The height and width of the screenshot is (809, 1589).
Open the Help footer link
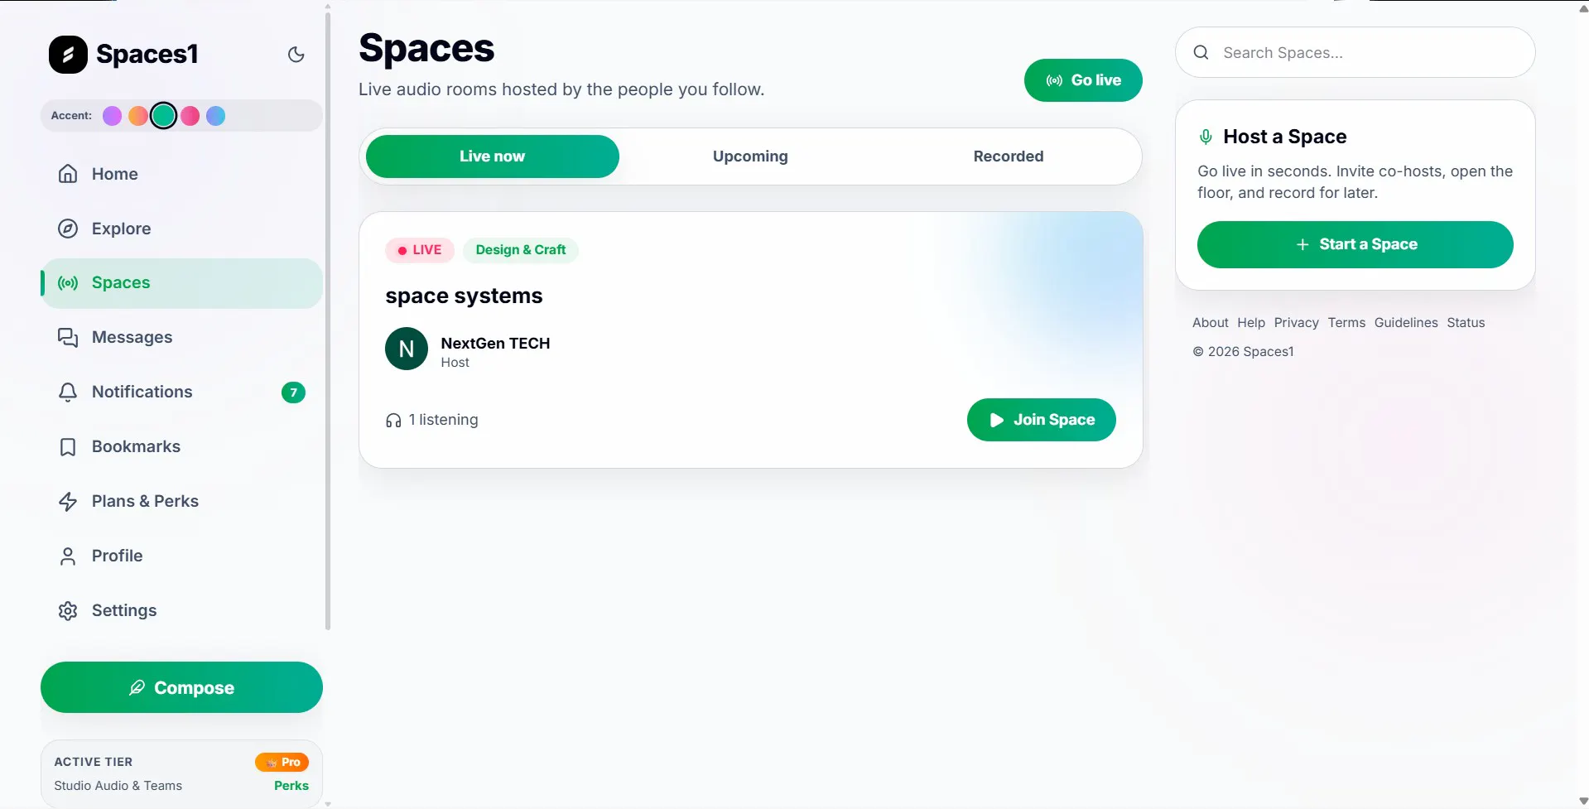pyautogui.click(x=1251, y=323)
